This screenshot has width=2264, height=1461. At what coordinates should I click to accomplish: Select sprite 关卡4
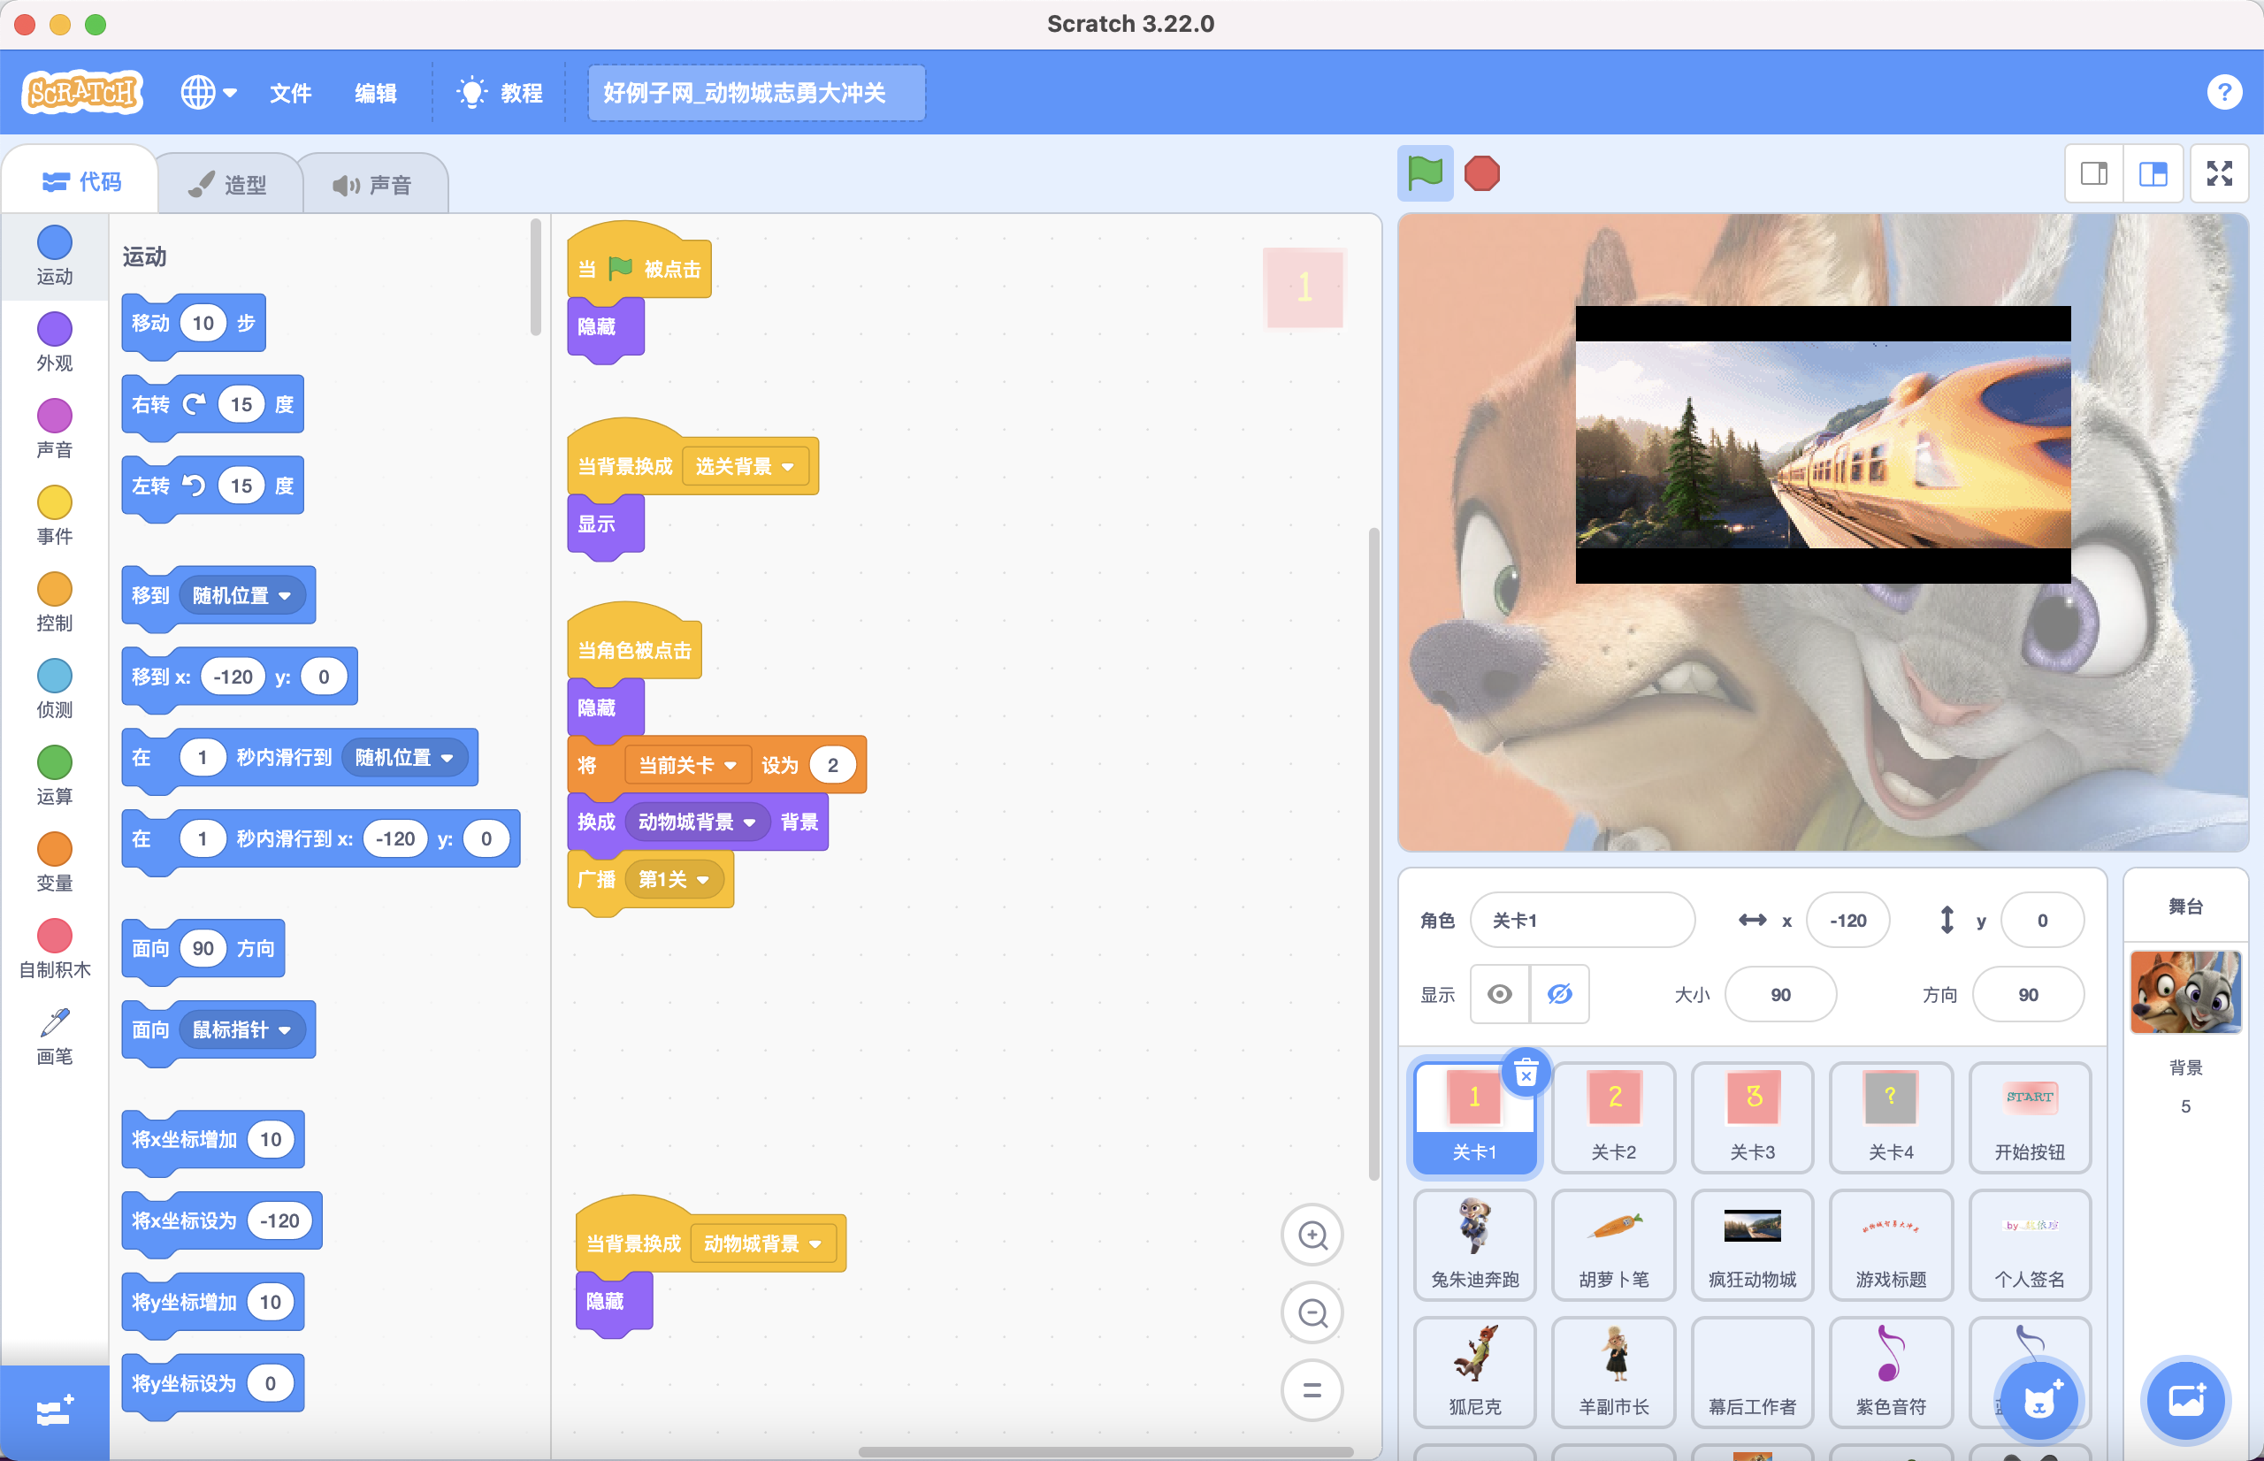tap(1890, 1118)
